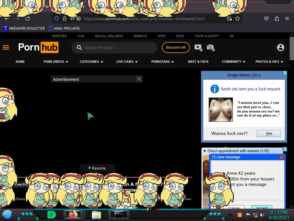This screenshot has width=294, height=221.
Task: Open the SHOP top link
Action: tap(180, 36)
